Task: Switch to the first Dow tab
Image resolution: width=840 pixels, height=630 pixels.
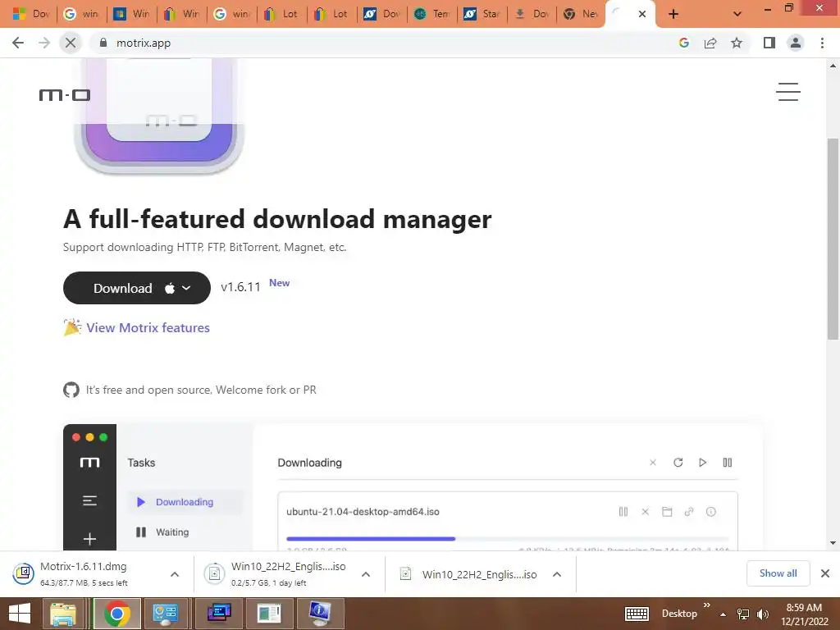Action: pos(31,14)
